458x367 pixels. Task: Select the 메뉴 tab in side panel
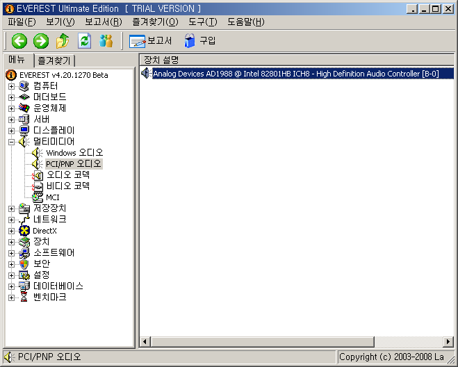pos(17,60)
